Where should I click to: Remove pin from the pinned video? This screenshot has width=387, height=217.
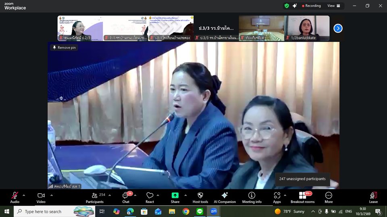click(x=64, y=47)
